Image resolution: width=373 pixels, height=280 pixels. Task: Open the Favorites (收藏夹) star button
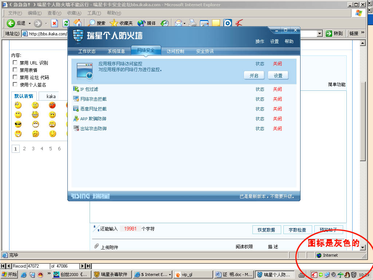tap(121, 23)
